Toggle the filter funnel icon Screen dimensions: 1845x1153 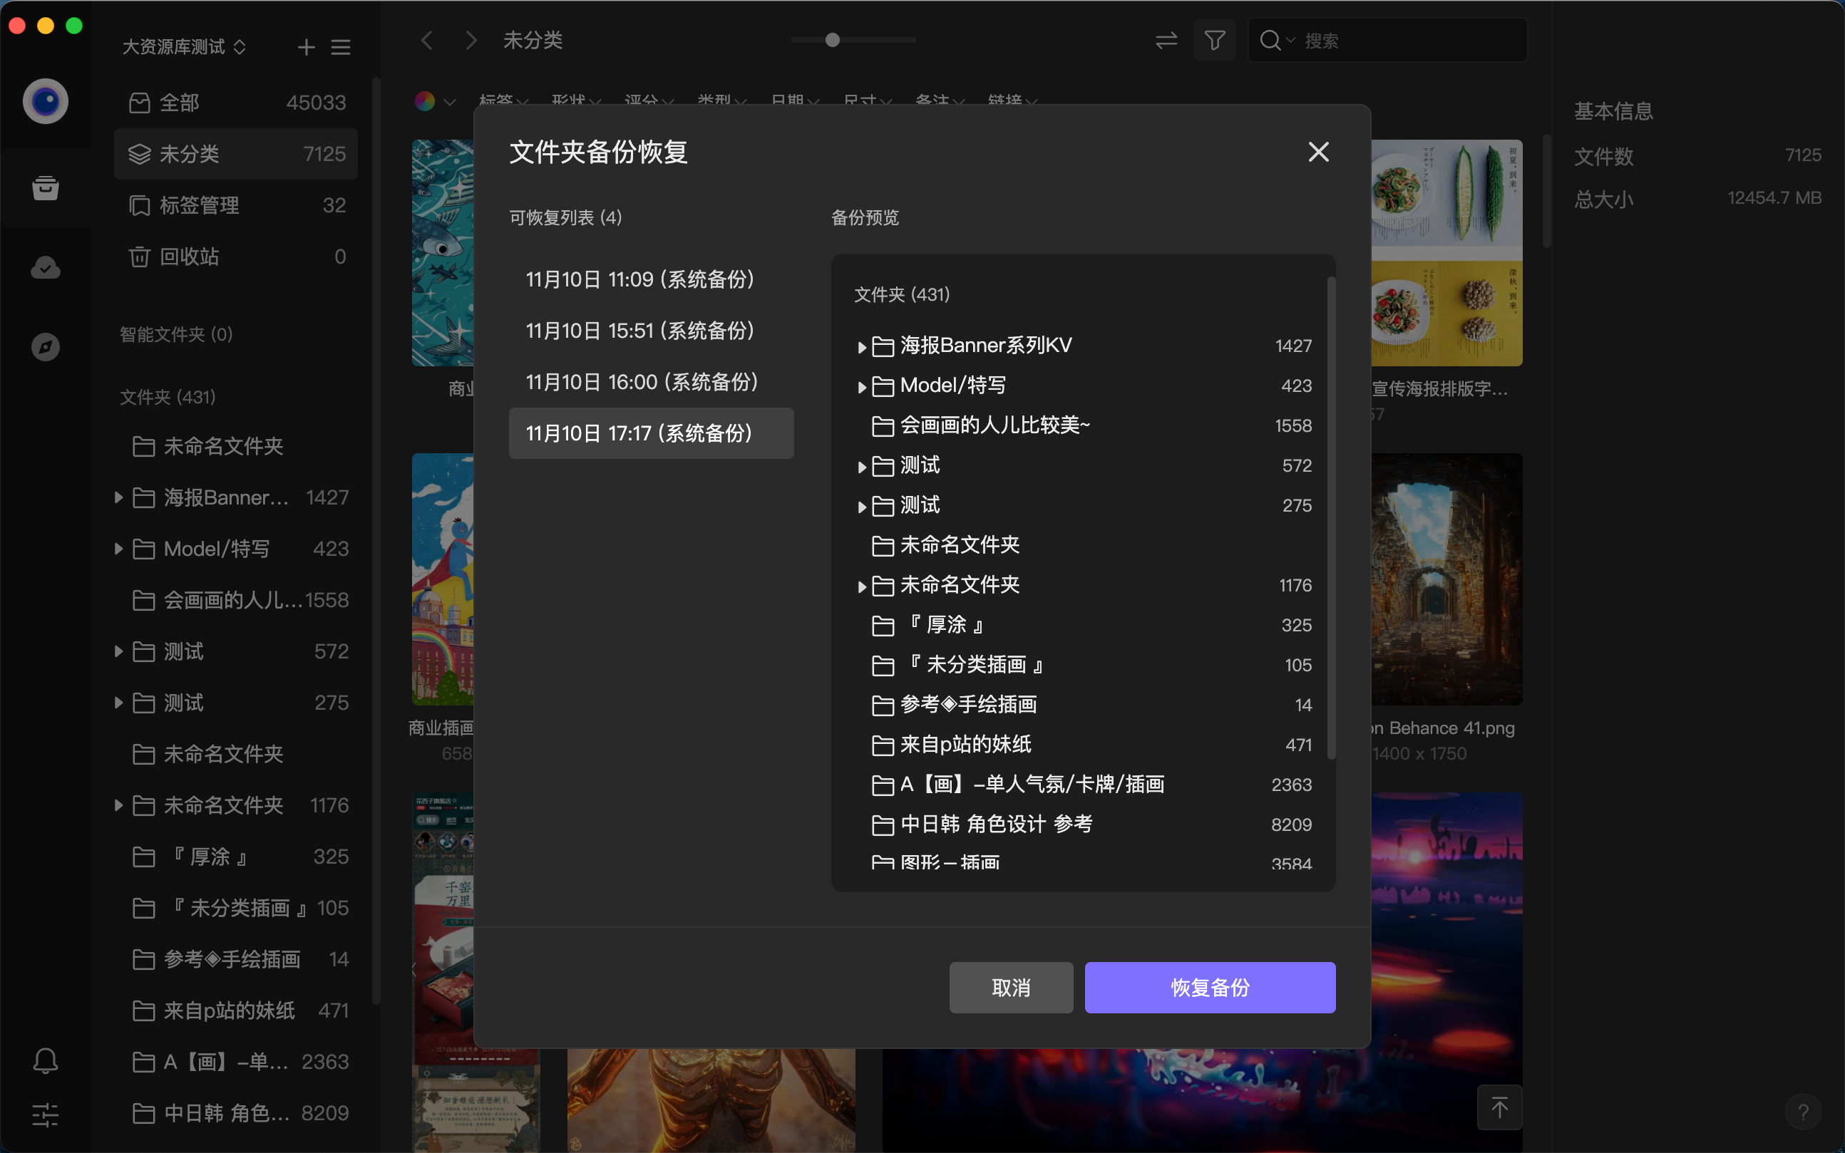click(x=1215, y=41)
